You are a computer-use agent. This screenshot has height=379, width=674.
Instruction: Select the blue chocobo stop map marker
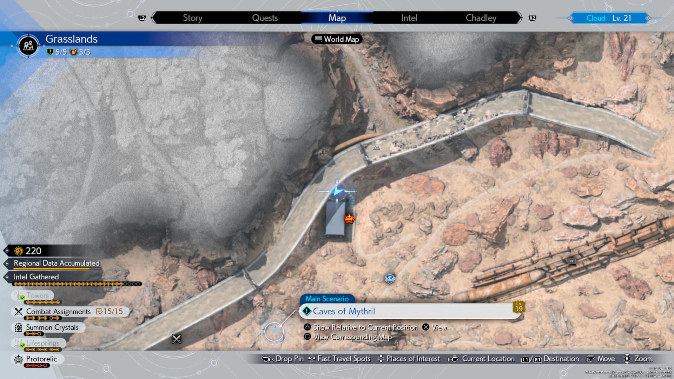[x=390, y=279]
